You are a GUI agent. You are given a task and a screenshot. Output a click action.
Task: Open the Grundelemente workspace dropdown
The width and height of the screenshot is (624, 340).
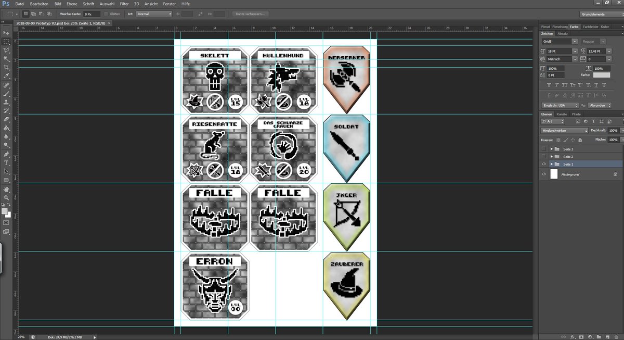[601, 14]
